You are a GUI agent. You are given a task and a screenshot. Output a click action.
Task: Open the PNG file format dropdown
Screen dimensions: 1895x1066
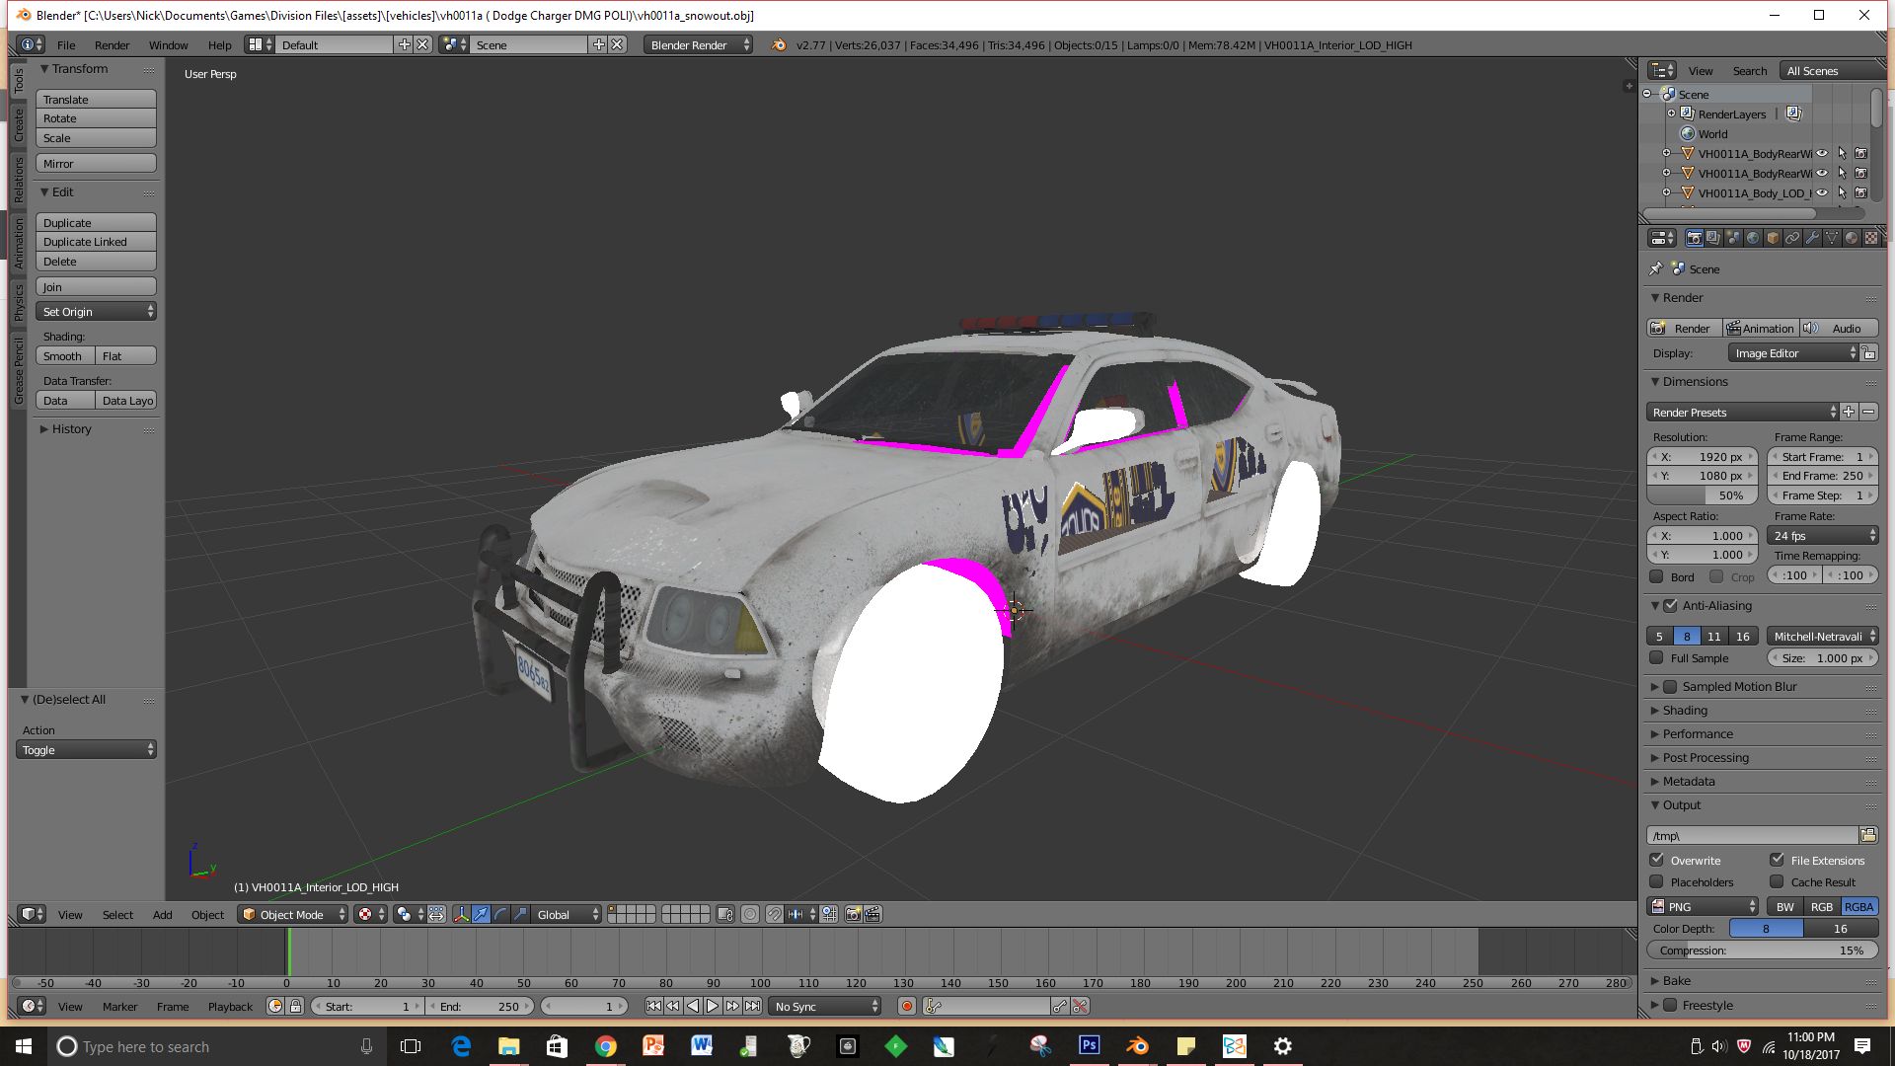[x=1703, y=906]
